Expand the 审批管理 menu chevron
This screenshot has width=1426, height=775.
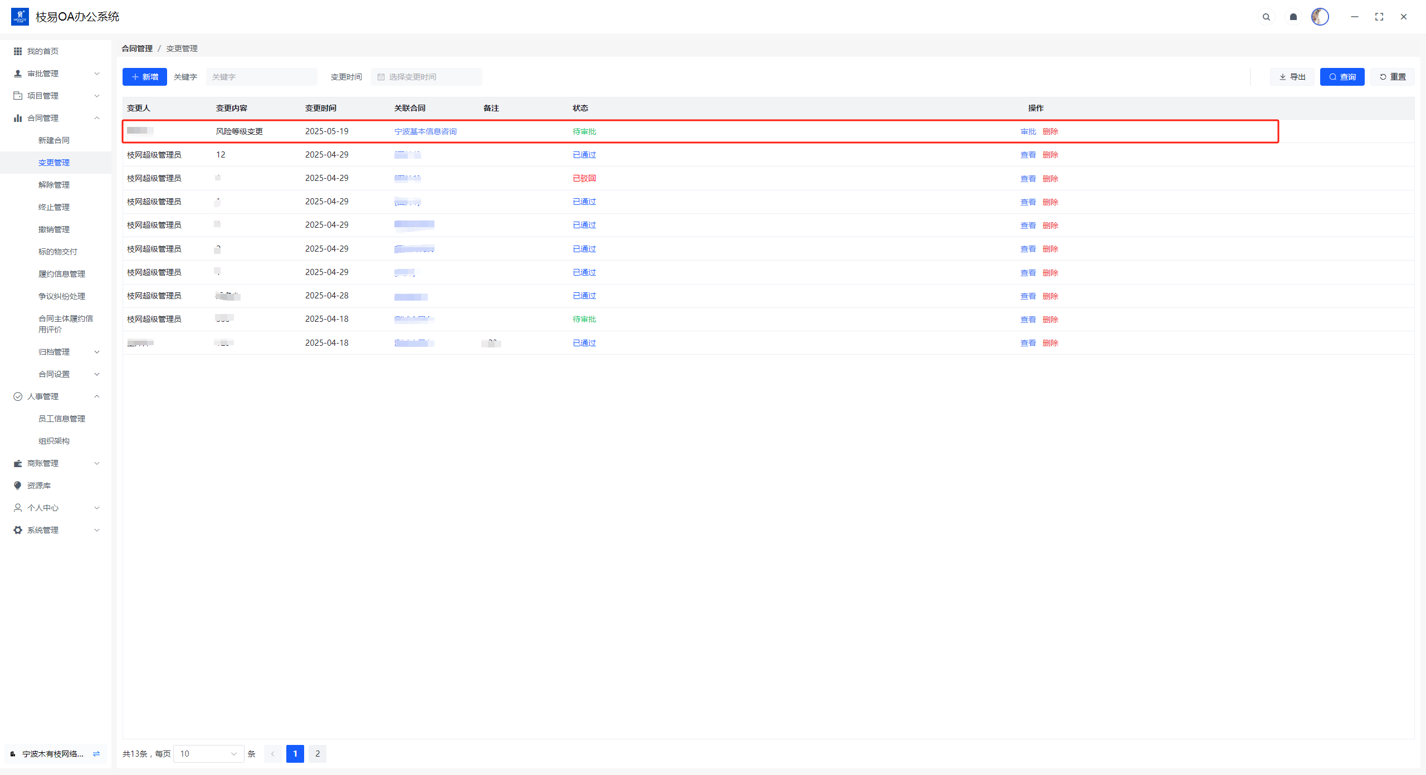[x=97, y=73]
